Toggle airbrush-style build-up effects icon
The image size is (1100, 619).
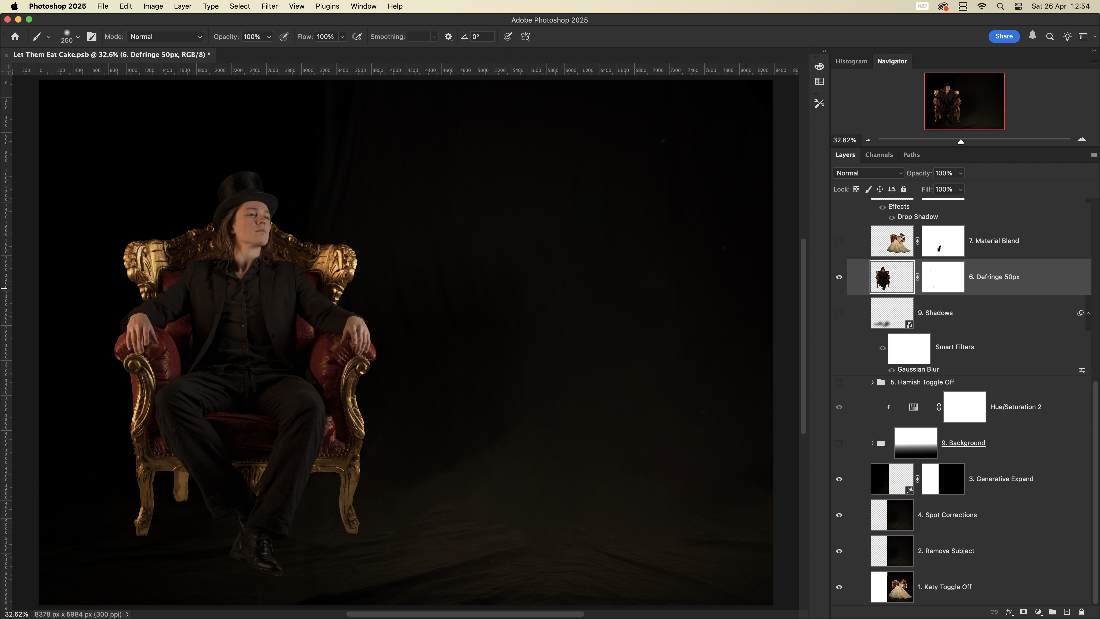pyautogui.click(x=357, y=37)
